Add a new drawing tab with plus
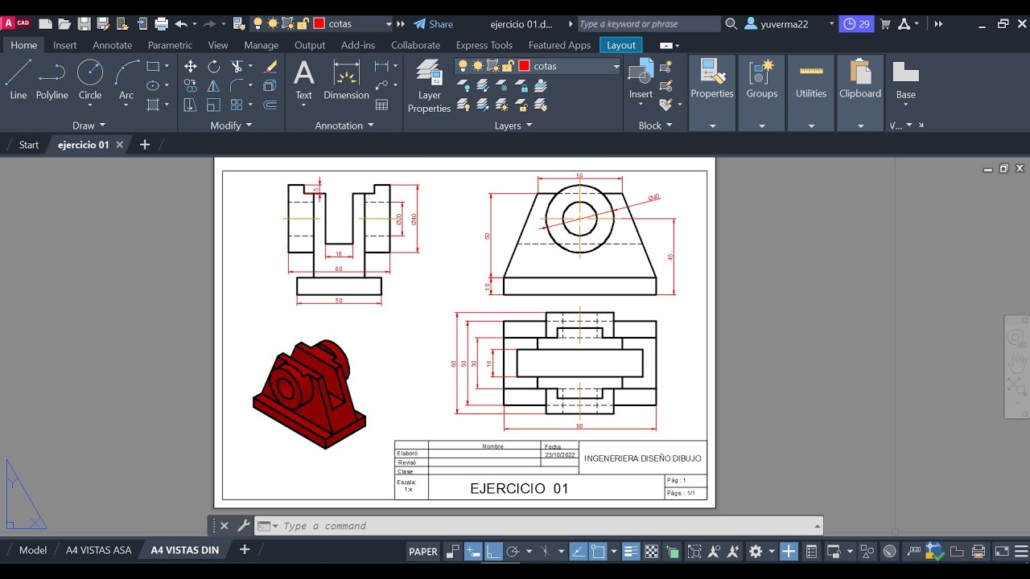The width and height of the screenshot is (1030, 579). (x=145, y=145)
